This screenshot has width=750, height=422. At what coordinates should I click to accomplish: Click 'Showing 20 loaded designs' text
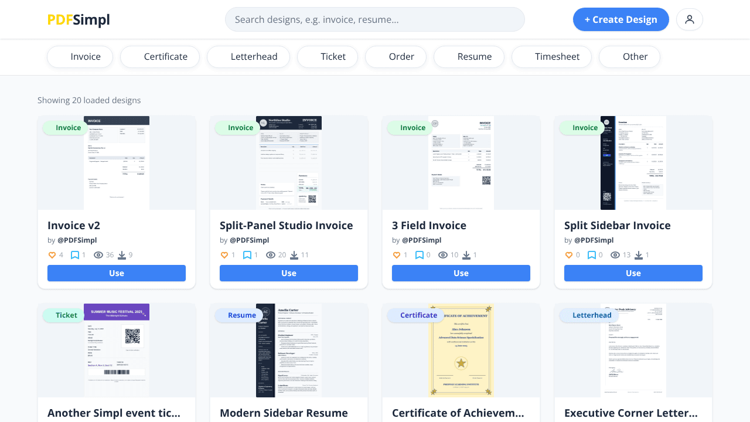click(89, 100)
